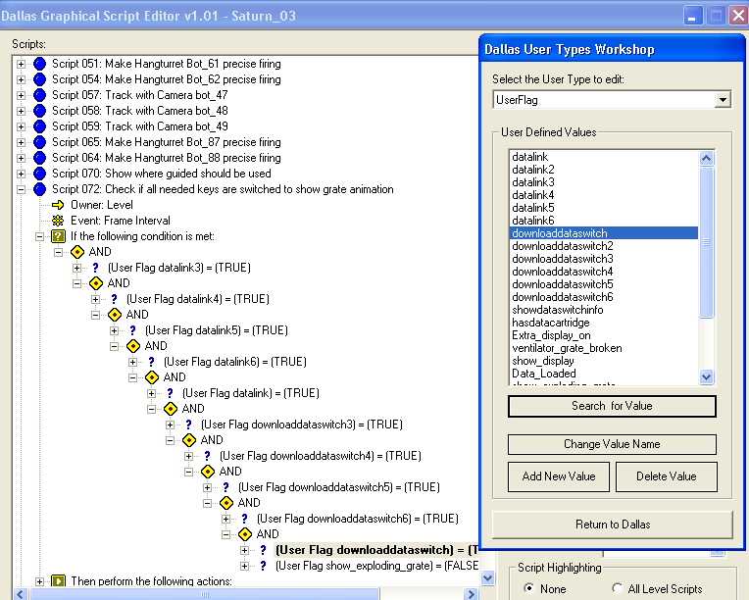This screenshot has height=600, width=749.
Task: Select All Level Scripts highlighting option
Action: point(617,588)
